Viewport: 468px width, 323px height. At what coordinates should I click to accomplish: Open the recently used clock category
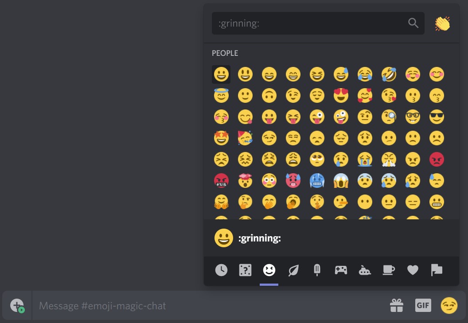(221, 270)
